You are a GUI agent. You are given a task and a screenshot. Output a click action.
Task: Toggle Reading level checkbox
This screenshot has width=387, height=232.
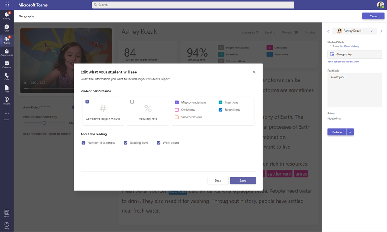point(126,143)
